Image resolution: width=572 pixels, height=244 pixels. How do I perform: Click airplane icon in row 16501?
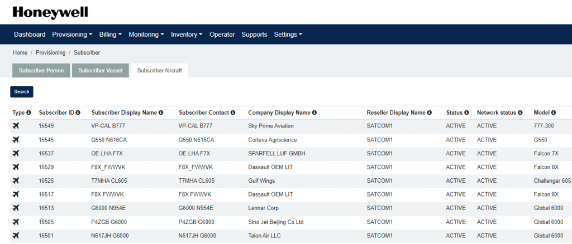coord(16,236)
